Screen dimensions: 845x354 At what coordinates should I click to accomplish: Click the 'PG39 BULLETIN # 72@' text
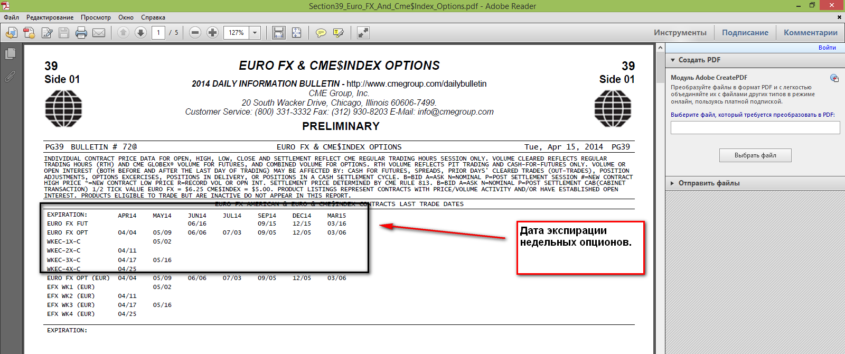coord(91,147)
